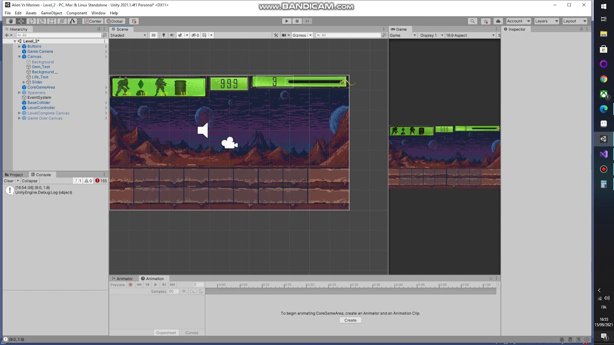
Task: Open the Assets menu
Action: pos(31,13)
